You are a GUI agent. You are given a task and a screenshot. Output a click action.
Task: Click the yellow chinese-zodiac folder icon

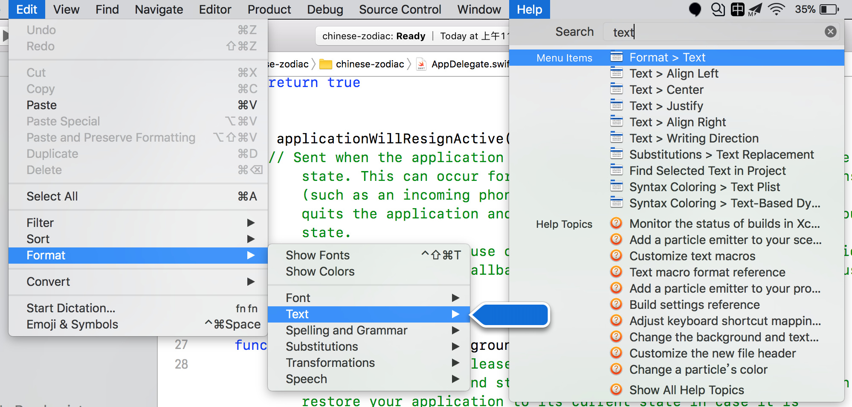[x=326, y=64]
